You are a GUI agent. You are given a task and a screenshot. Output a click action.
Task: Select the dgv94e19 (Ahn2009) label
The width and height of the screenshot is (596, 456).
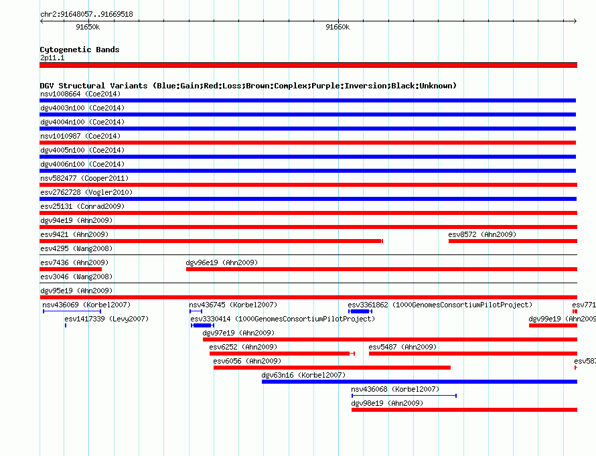pos(76,220)
